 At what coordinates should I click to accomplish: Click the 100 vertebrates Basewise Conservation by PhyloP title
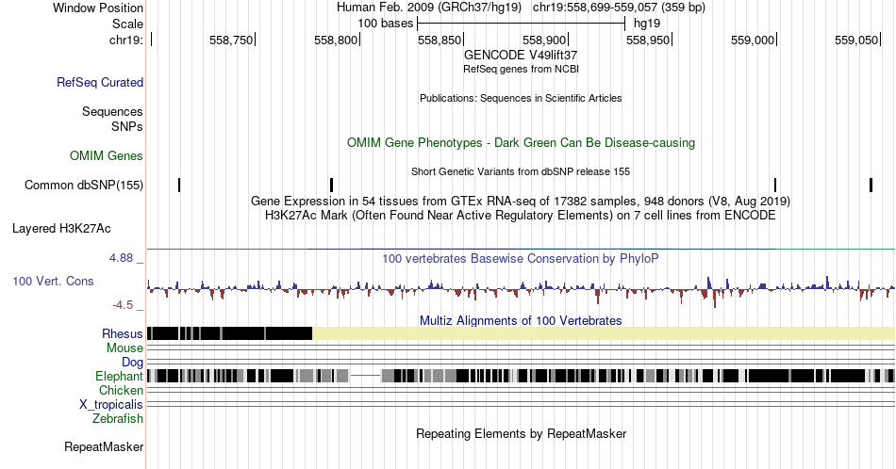click(x=521, y=258)
